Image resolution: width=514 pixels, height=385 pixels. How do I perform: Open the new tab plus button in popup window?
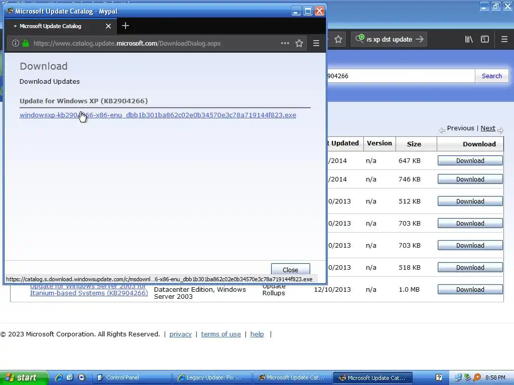pos(125,26)
